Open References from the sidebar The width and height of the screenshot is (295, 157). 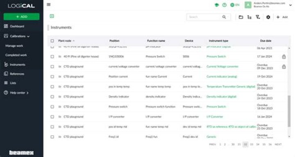tap(17, 74)
